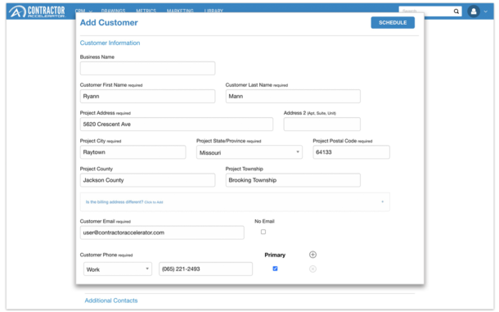The image size is (499, 312).
Task: Click the billing address Click to Add link
Action: (154, 202)
